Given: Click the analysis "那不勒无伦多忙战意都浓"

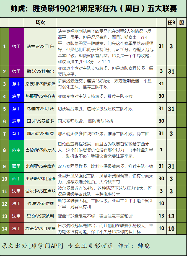Looking at the screenshot, I should pos(107,134).
